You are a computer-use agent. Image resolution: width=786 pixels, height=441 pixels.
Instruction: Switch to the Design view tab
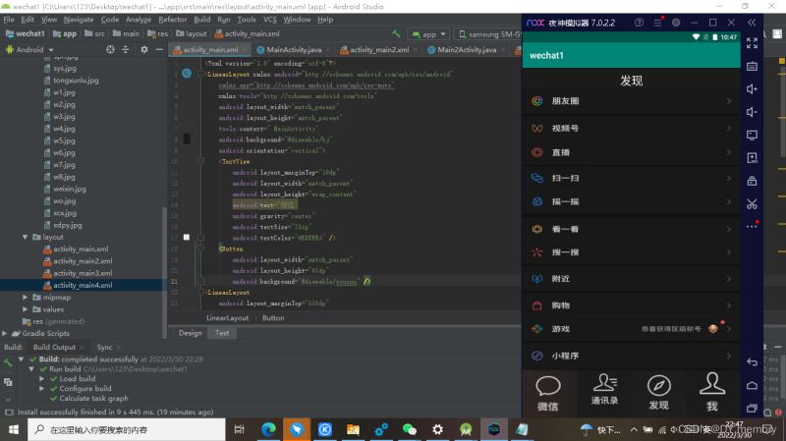click(x=190, y=333)
